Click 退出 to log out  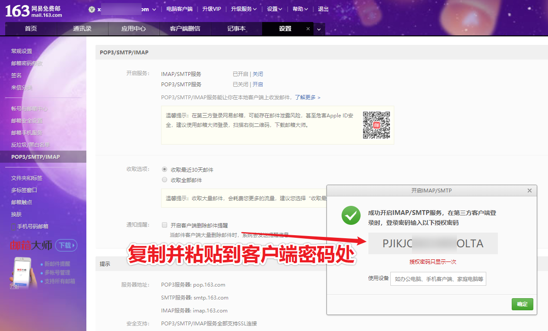coord(323,9)
